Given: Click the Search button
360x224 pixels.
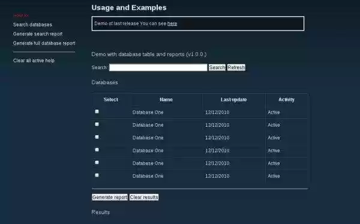Looking at the screenshot, I should (x=217, y=67).
